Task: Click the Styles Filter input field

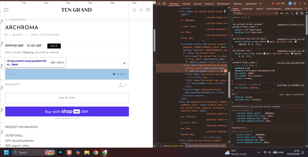Action: pos(254,13)
